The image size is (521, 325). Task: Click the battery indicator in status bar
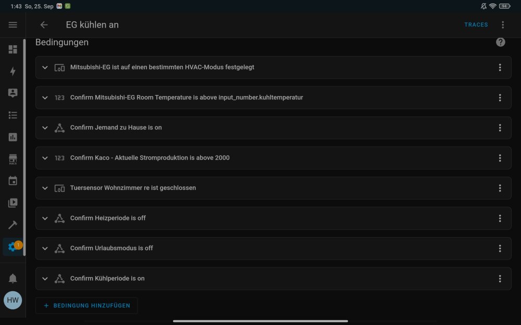point(504,6)
